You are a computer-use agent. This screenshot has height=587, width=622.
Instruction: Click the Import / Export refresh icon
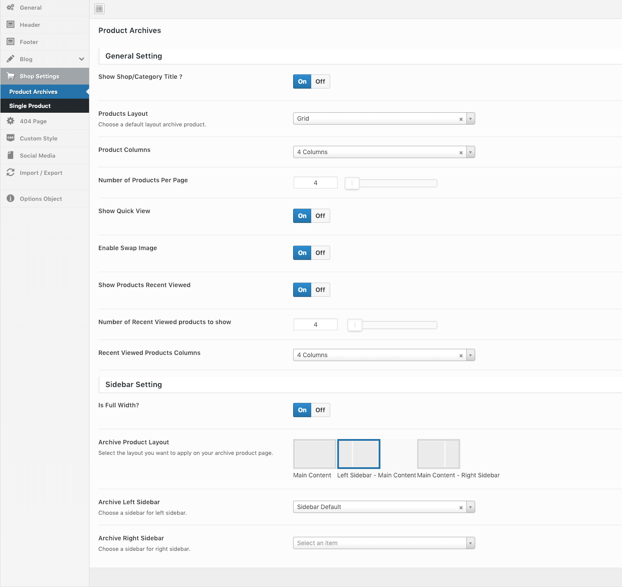pos(11,173)
